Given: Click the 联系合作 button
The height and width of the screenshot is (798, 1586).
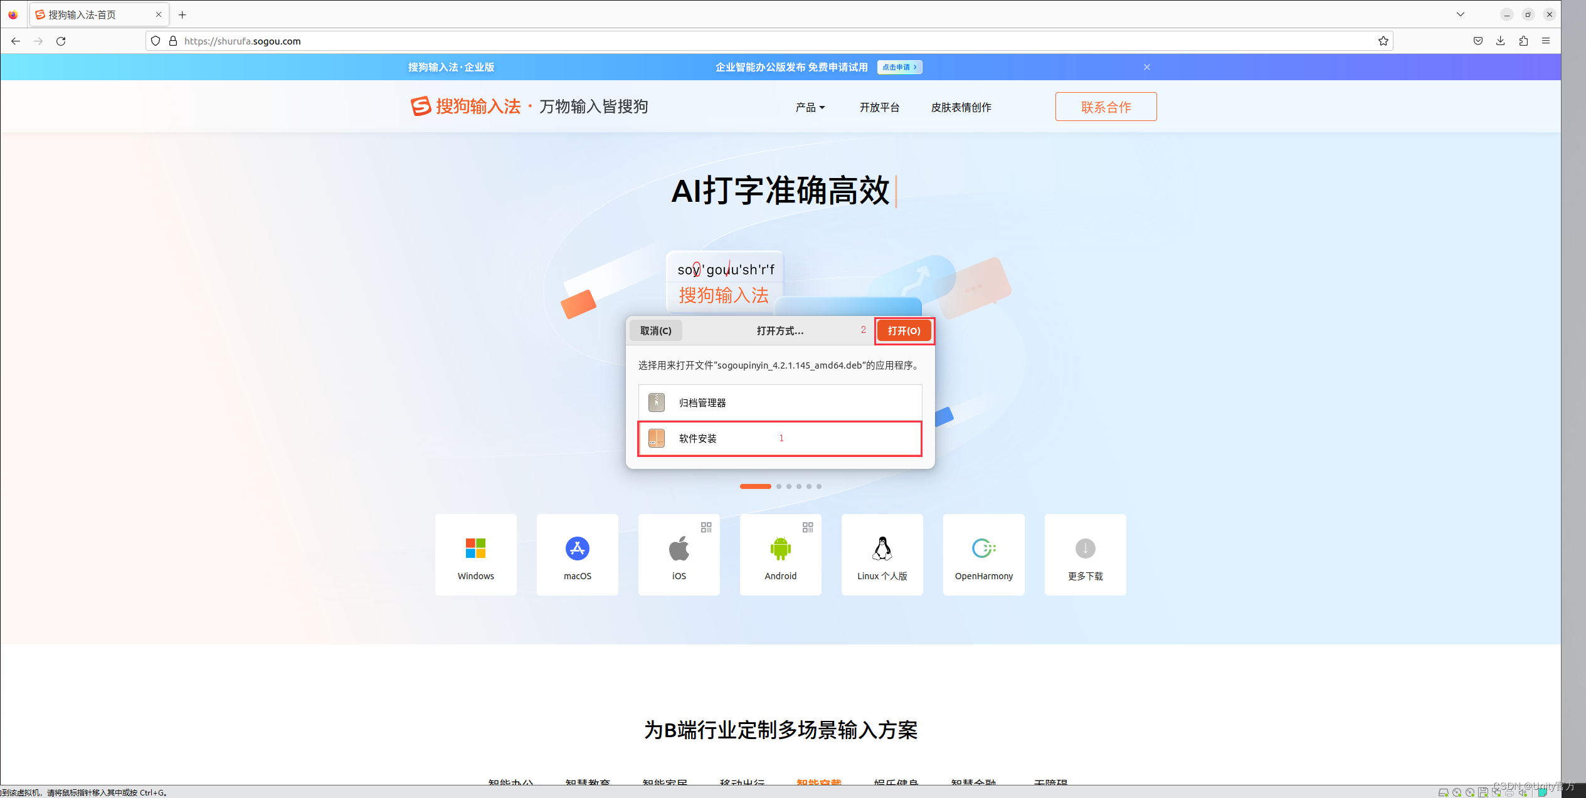Looking at the screenshot, I should tap(1106, 107).
